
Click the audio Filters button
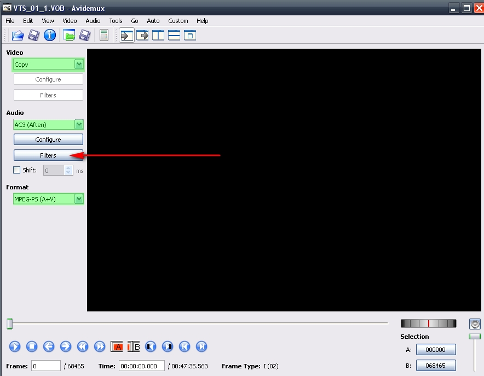(x=48, y=155)
